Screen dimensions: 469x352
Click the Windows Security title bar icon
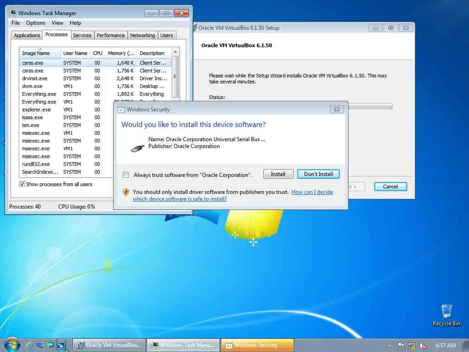pos(121,110)
